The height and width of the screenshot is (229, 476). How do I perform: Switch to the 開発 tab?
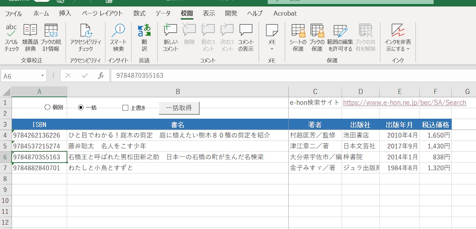[231, 13]
